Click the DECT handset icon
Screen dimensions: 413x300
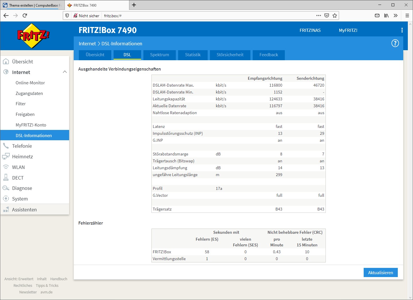(x=6, y=178)
